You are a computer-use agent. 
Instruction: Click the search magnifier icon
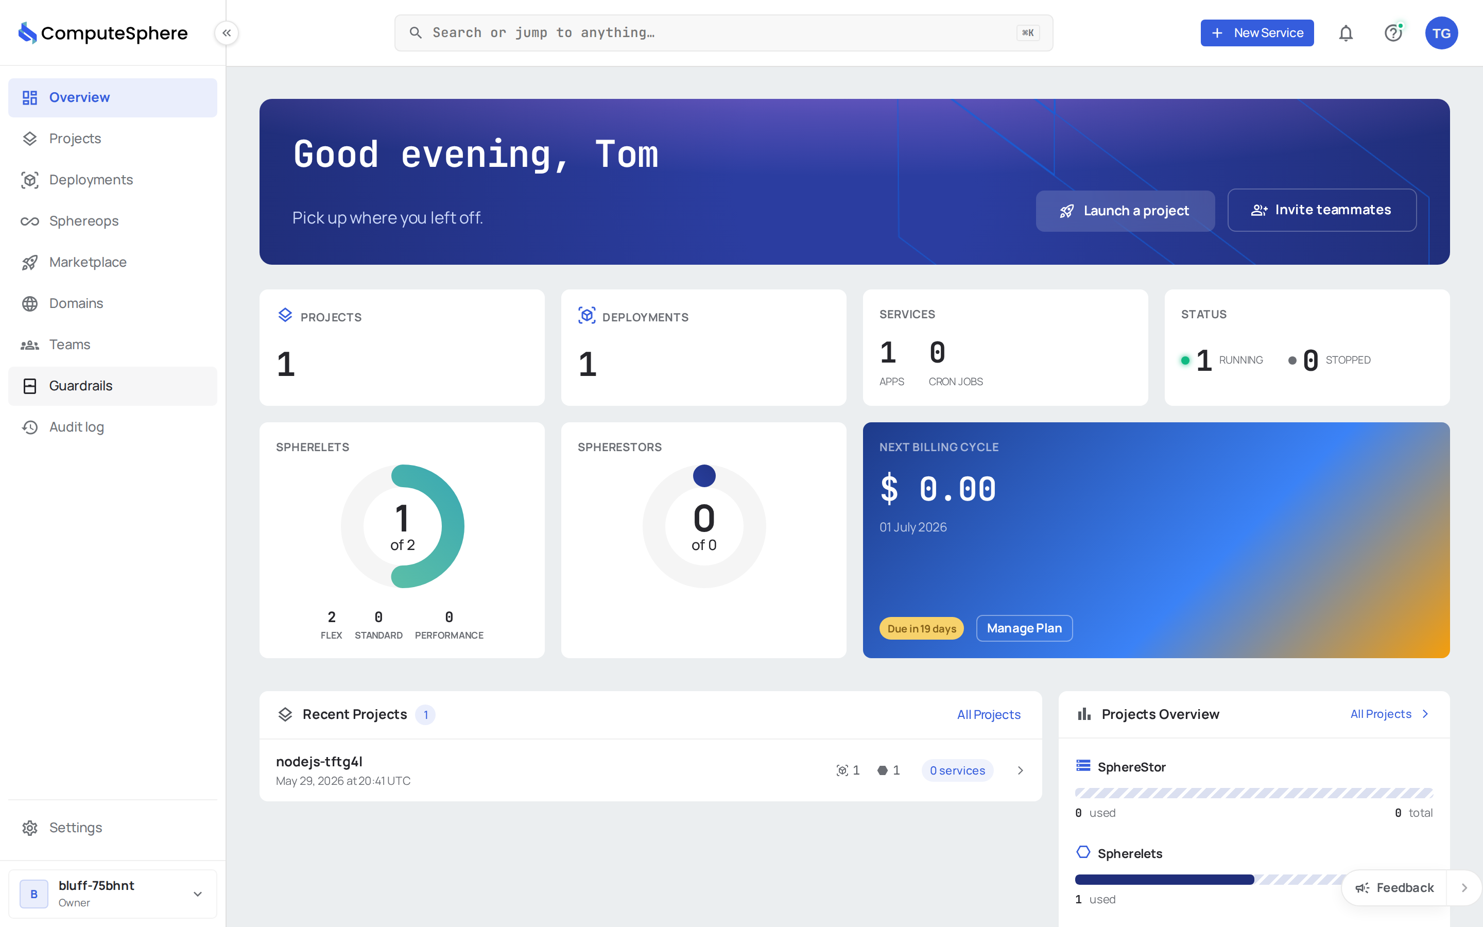tap(416, 33)
